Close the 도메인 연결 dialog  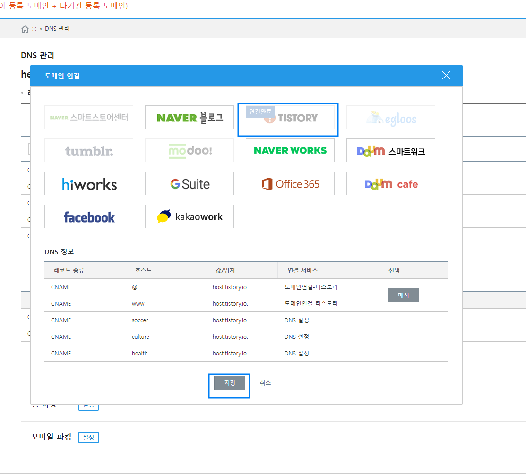[446, 76]
